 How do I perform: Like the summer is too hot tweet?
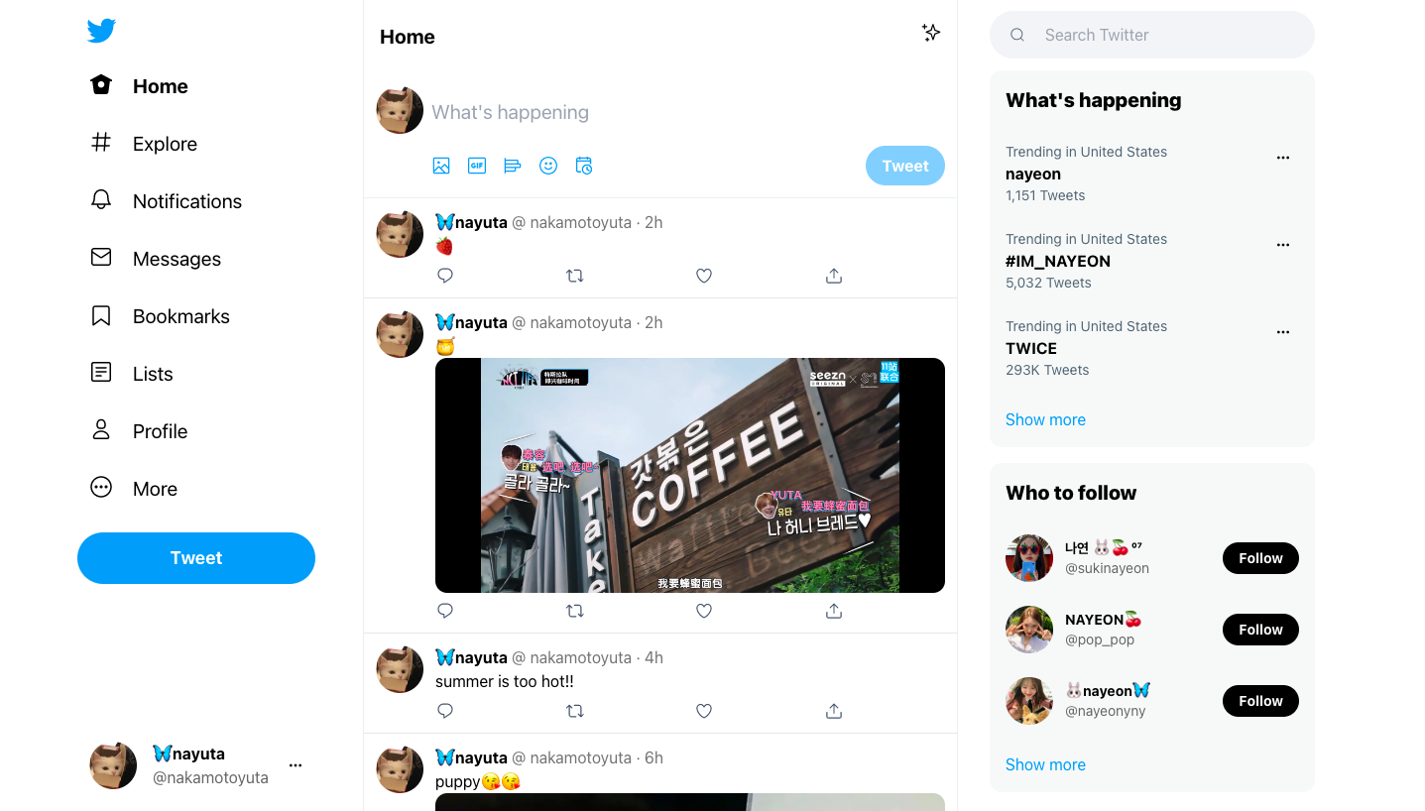[704, 711]
